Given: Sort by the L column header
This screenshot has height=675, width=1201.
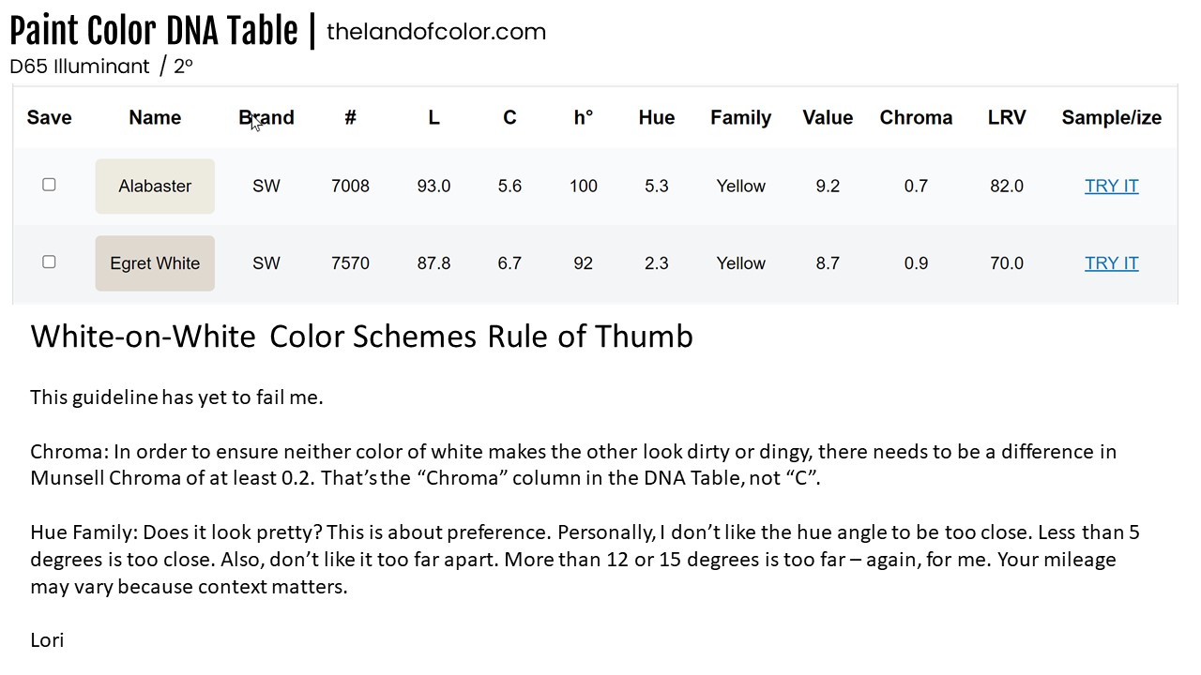Looking at the screenshot, I should tap(433, 117).
